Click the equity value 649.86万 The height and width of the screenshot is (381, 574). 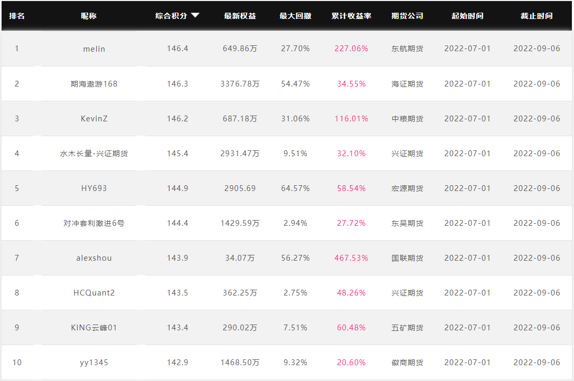point(240,49)
